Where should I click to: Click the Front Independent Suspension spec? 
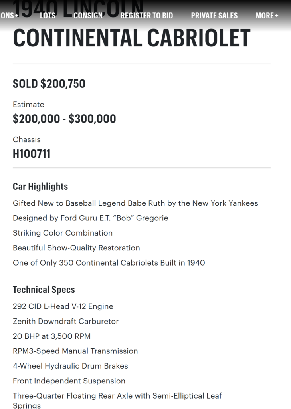pos(69,381)
